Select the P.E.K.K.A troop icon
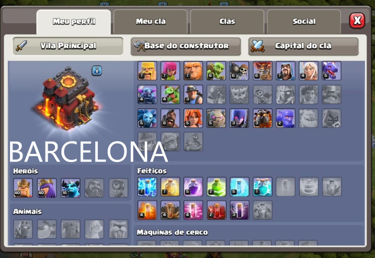Screen dimensions: 375x258 (147, 94)
